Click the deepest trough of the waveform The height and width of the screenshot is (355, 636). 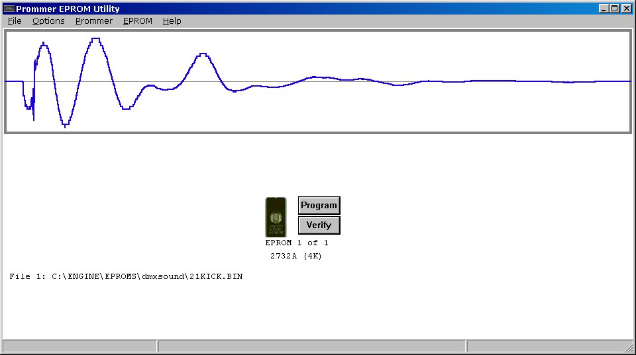(65, 125)
